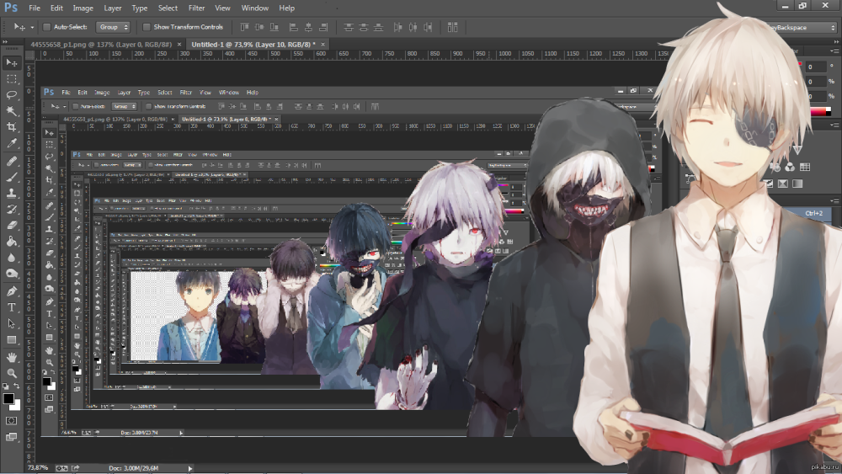Select the Pen tool

click(x=11, y=291)
